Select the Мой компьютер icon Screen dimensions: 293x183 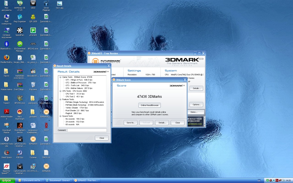6,19
